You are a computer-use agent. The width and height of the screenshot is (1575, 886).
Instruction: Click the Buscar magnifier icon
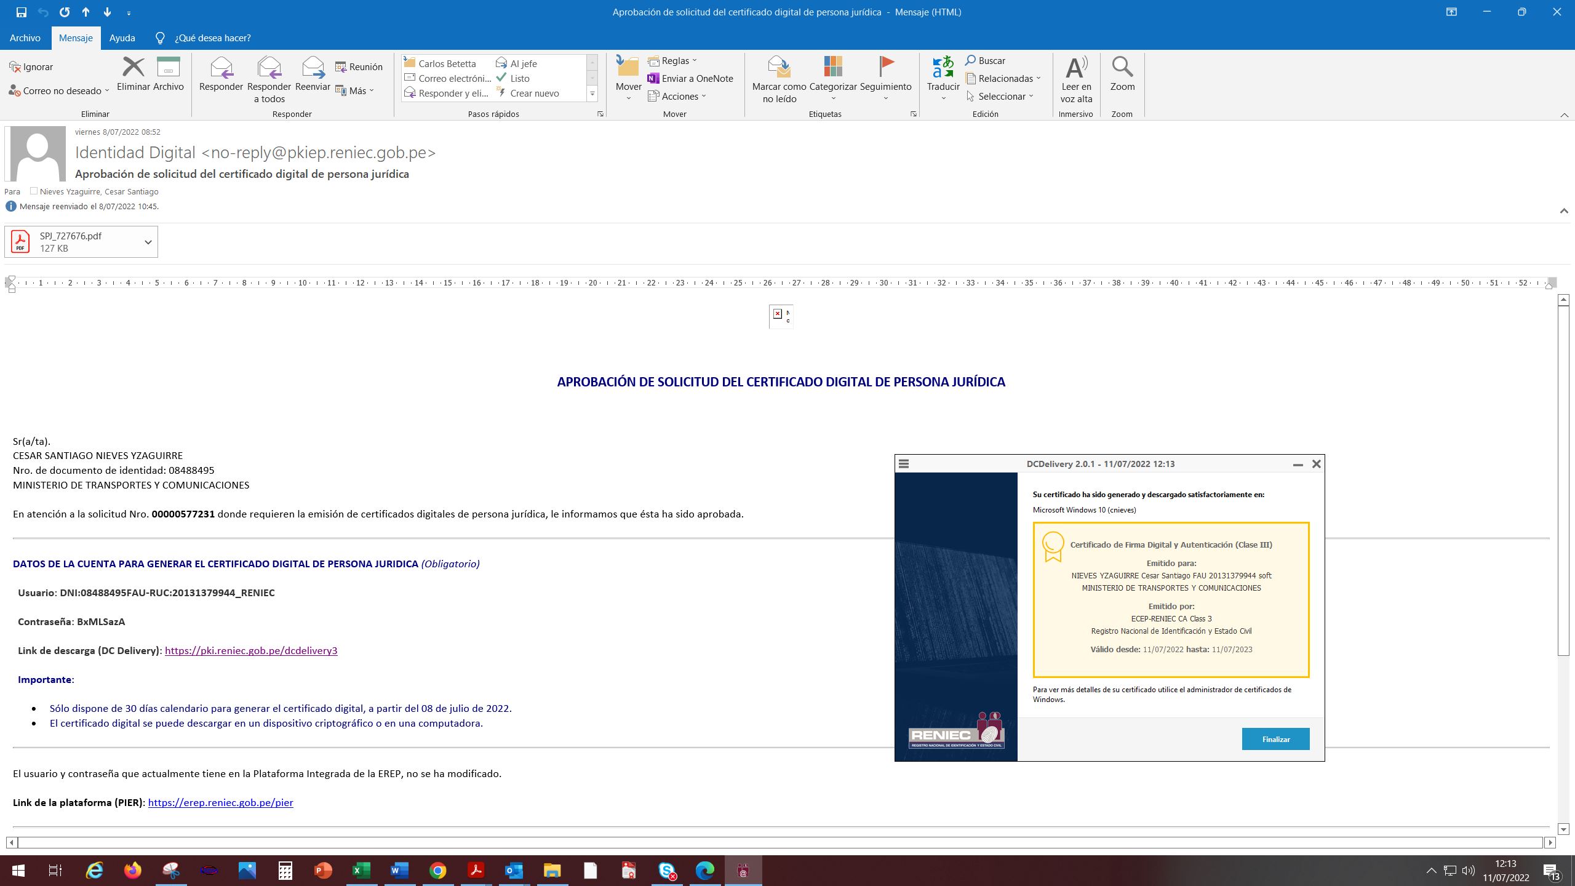pos(970,60)
